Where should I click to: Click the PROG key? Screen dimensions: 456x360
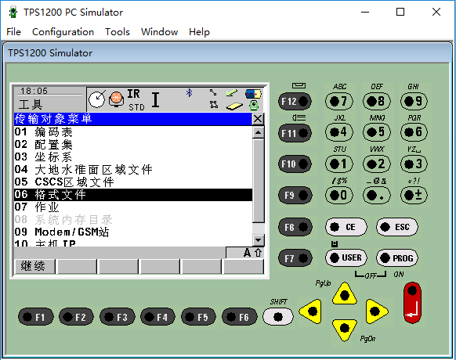click(x=397, y=257)
